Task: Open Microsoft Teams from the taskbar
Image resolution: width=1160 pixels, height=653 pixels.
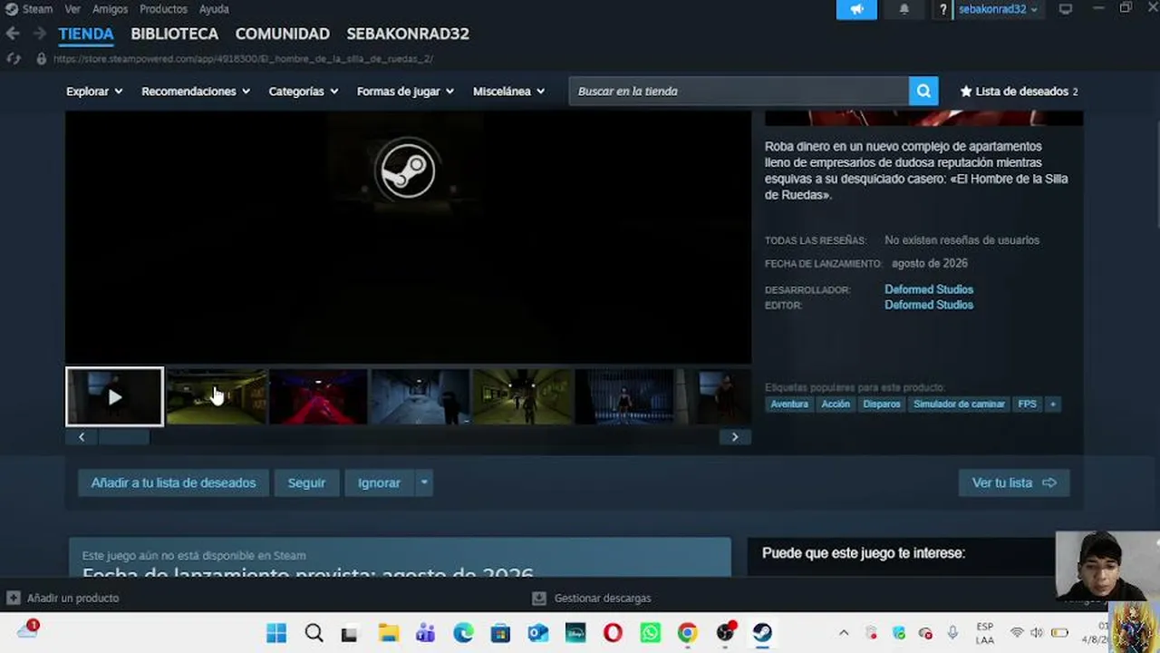Action: [x=426, y=632]
